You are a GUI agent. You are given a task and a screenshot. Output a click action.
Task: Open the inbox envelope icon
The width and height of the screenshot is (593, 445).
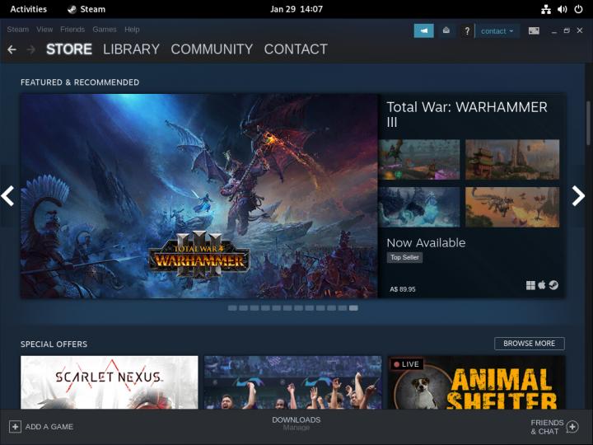tap(446, 30)
